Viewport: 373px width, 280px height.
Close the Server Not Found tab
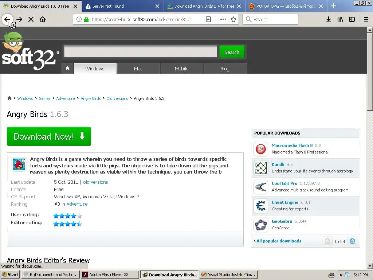tap(157, 6)
